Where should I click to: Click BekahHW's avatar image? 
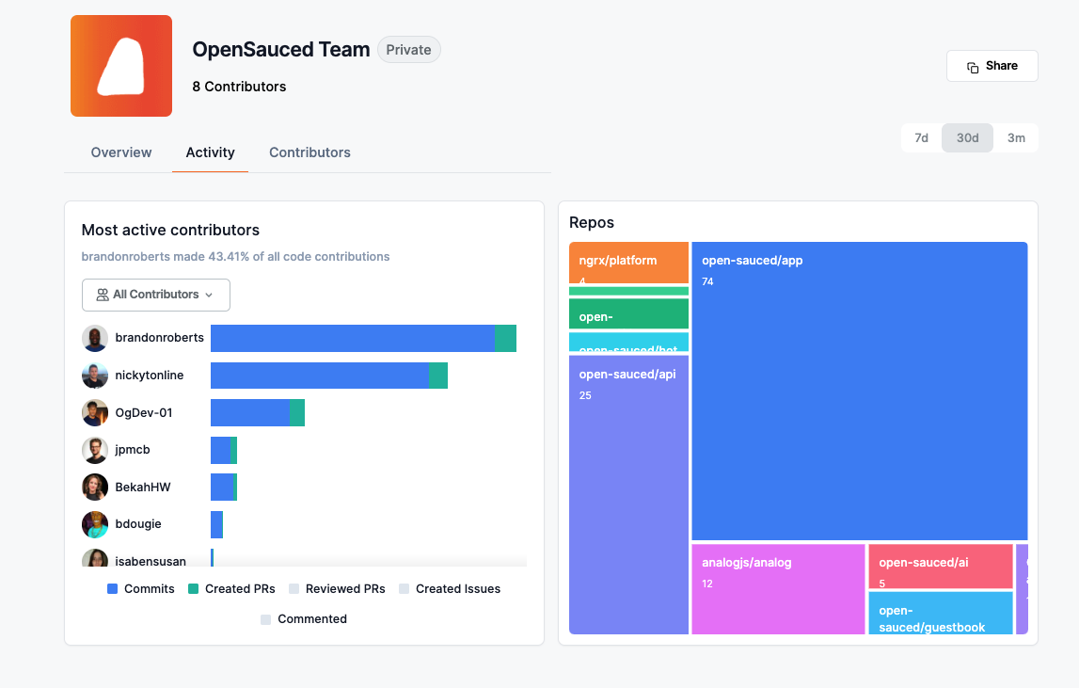(95, 488)
